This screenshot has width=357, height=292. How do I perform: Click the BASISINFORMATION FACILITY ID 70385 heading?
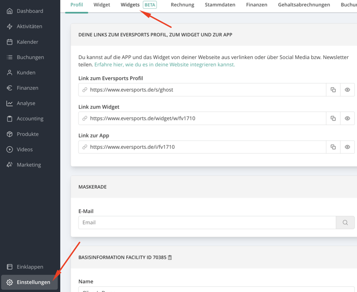[x=122, y=257]
